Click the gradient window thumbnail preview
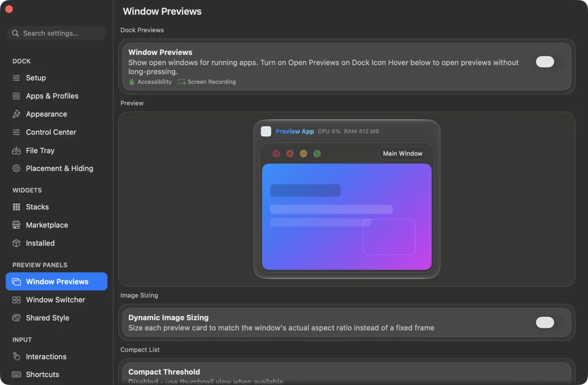 click(x=347, y=217)
